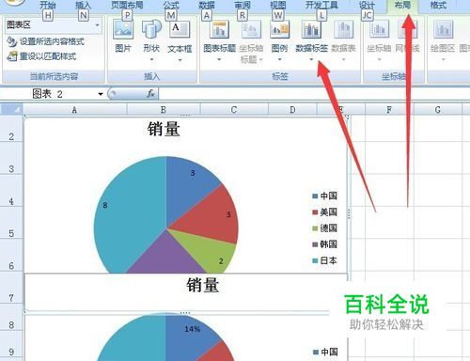
Task: Expand the Data Labels (数据标签) dropdown arrow
Action: pos(311,59)
